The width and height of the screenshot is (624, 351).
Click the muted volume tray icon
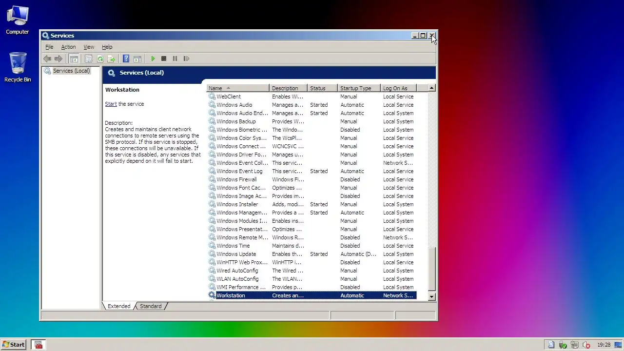[x=586, y=345]
